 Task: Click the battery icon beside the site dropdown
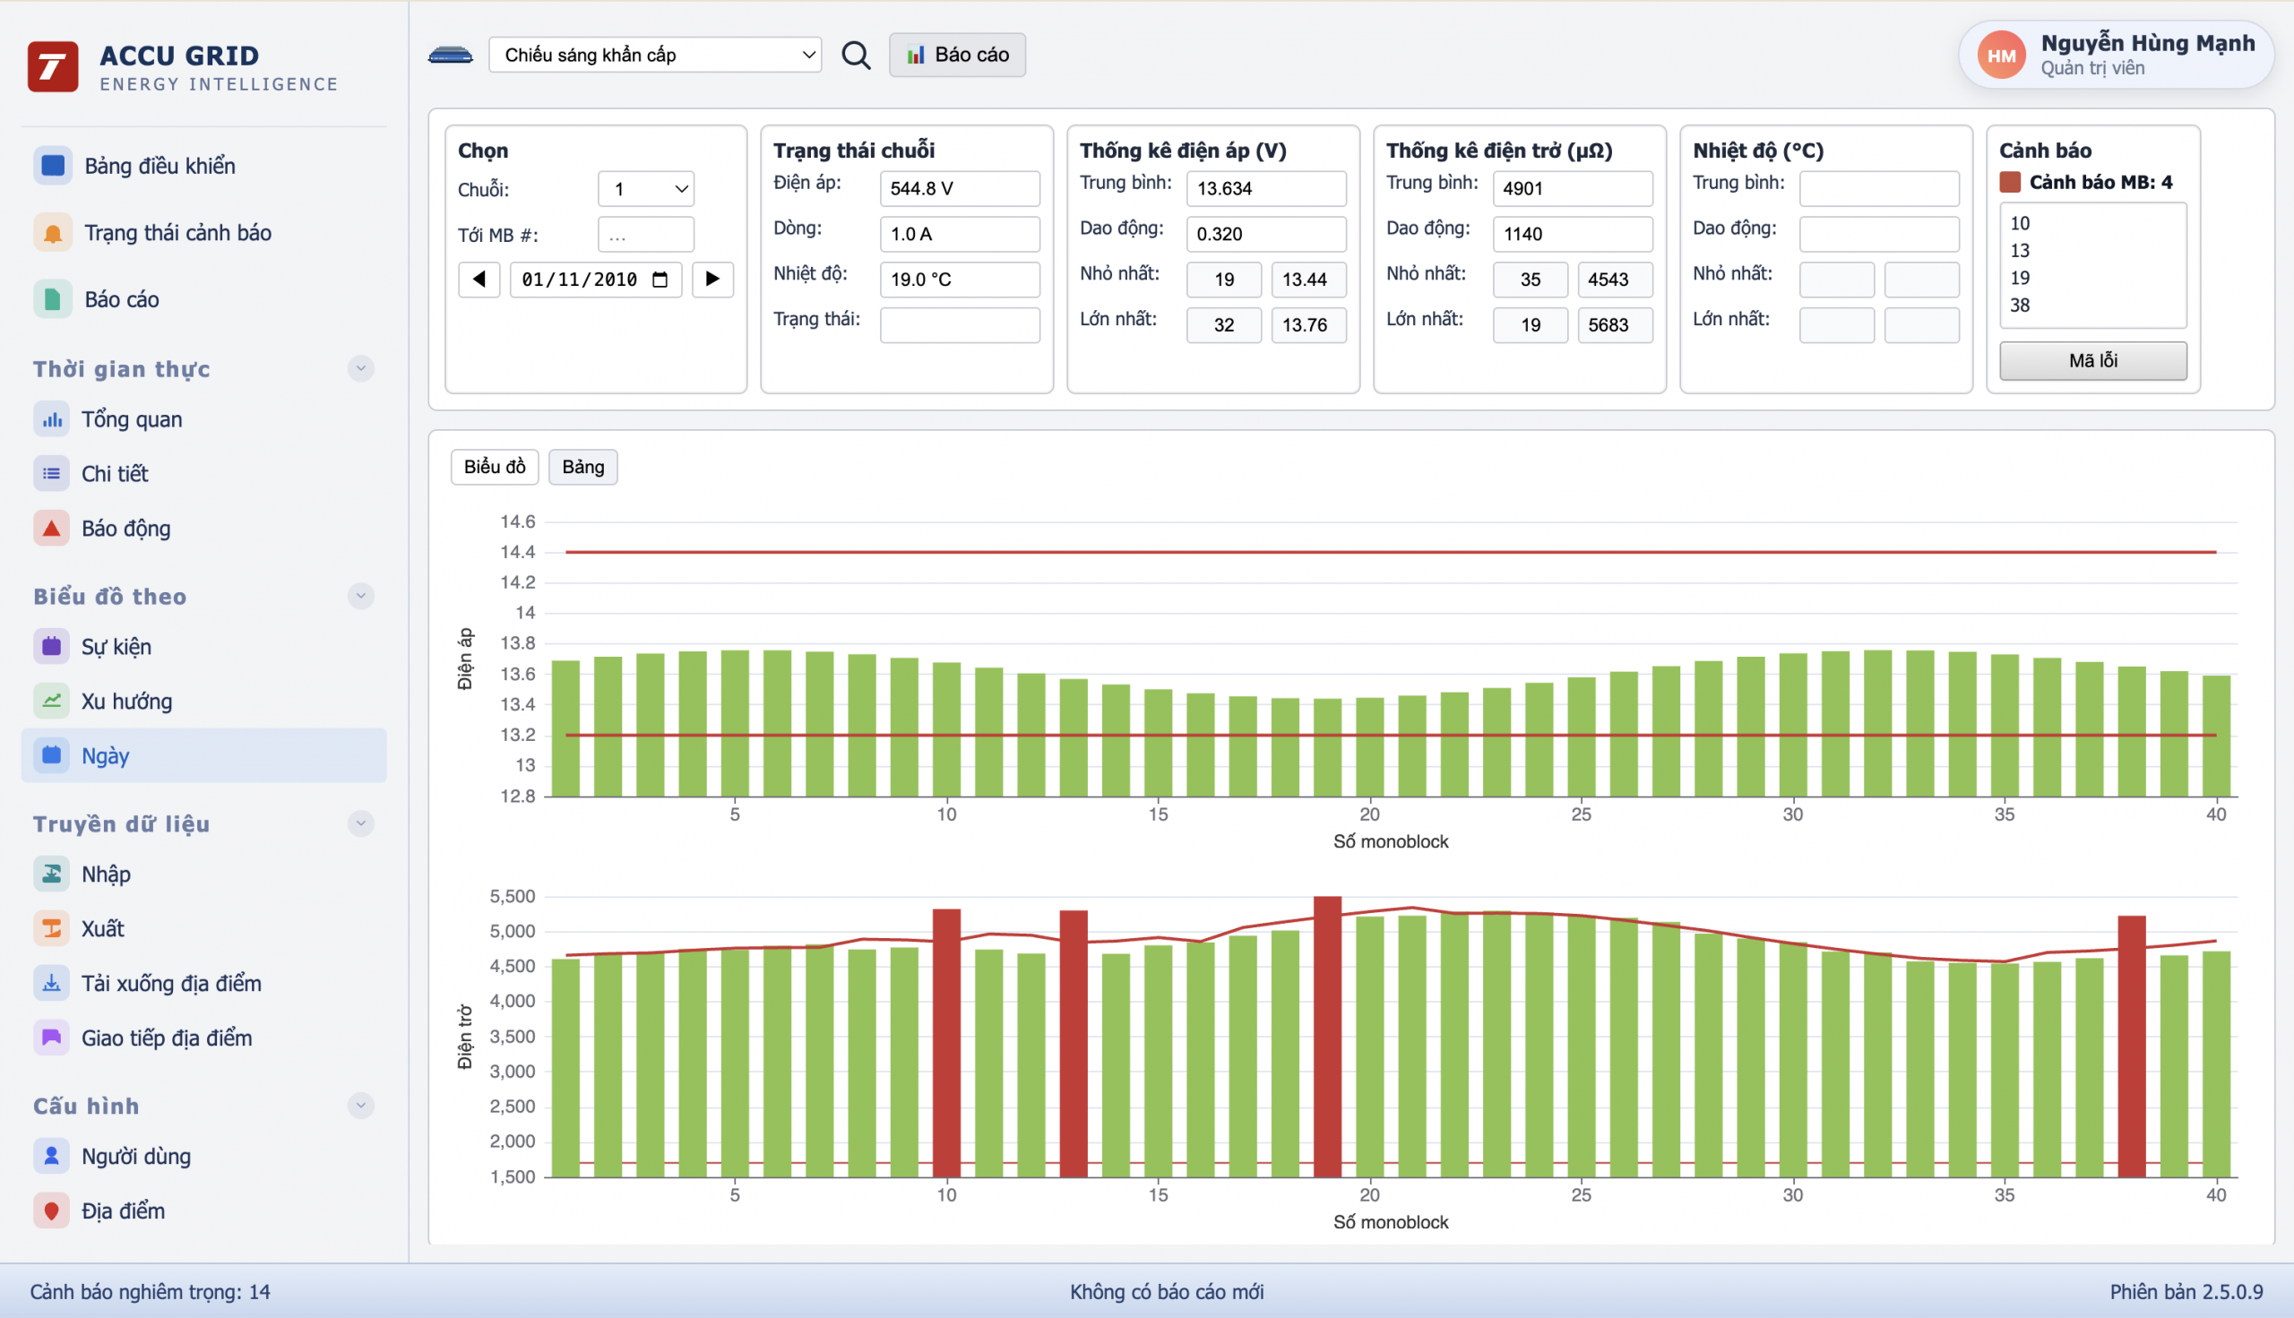(x=450, y=56)
